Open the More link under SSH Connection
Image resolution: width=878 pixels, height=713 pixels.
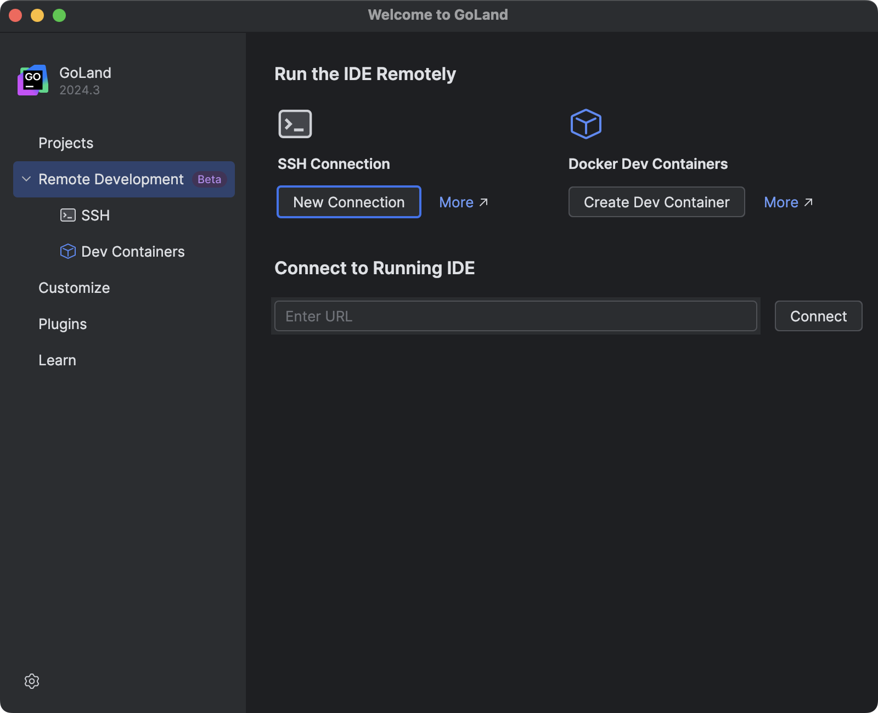click(463, 202)
